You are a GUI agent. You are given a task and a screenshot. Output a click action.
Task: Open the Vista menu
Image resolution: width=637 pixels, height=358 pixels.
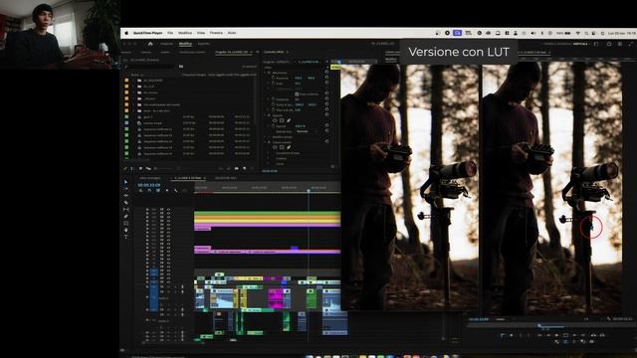pos(201,33)
